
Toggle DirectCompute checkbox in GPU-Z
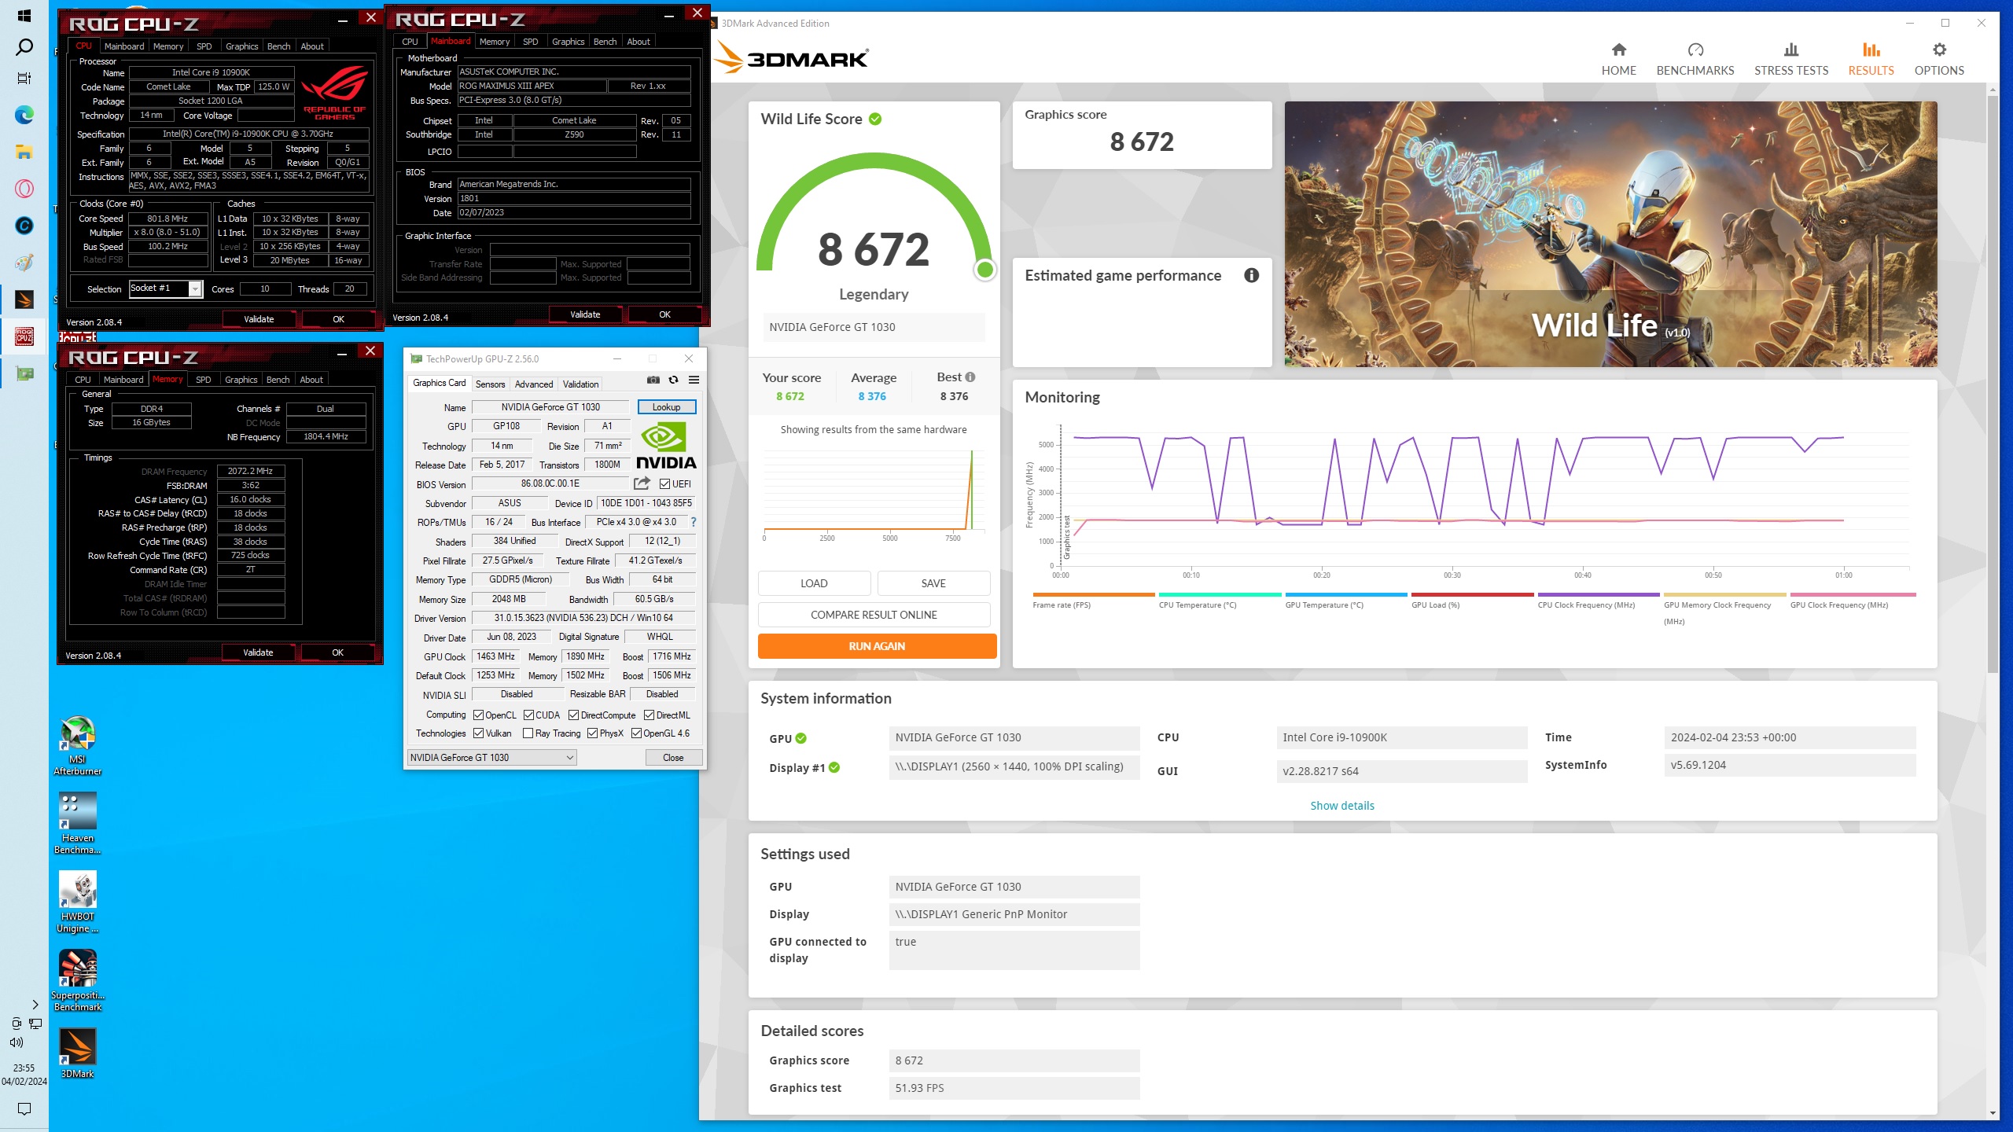tap(574, 715)
